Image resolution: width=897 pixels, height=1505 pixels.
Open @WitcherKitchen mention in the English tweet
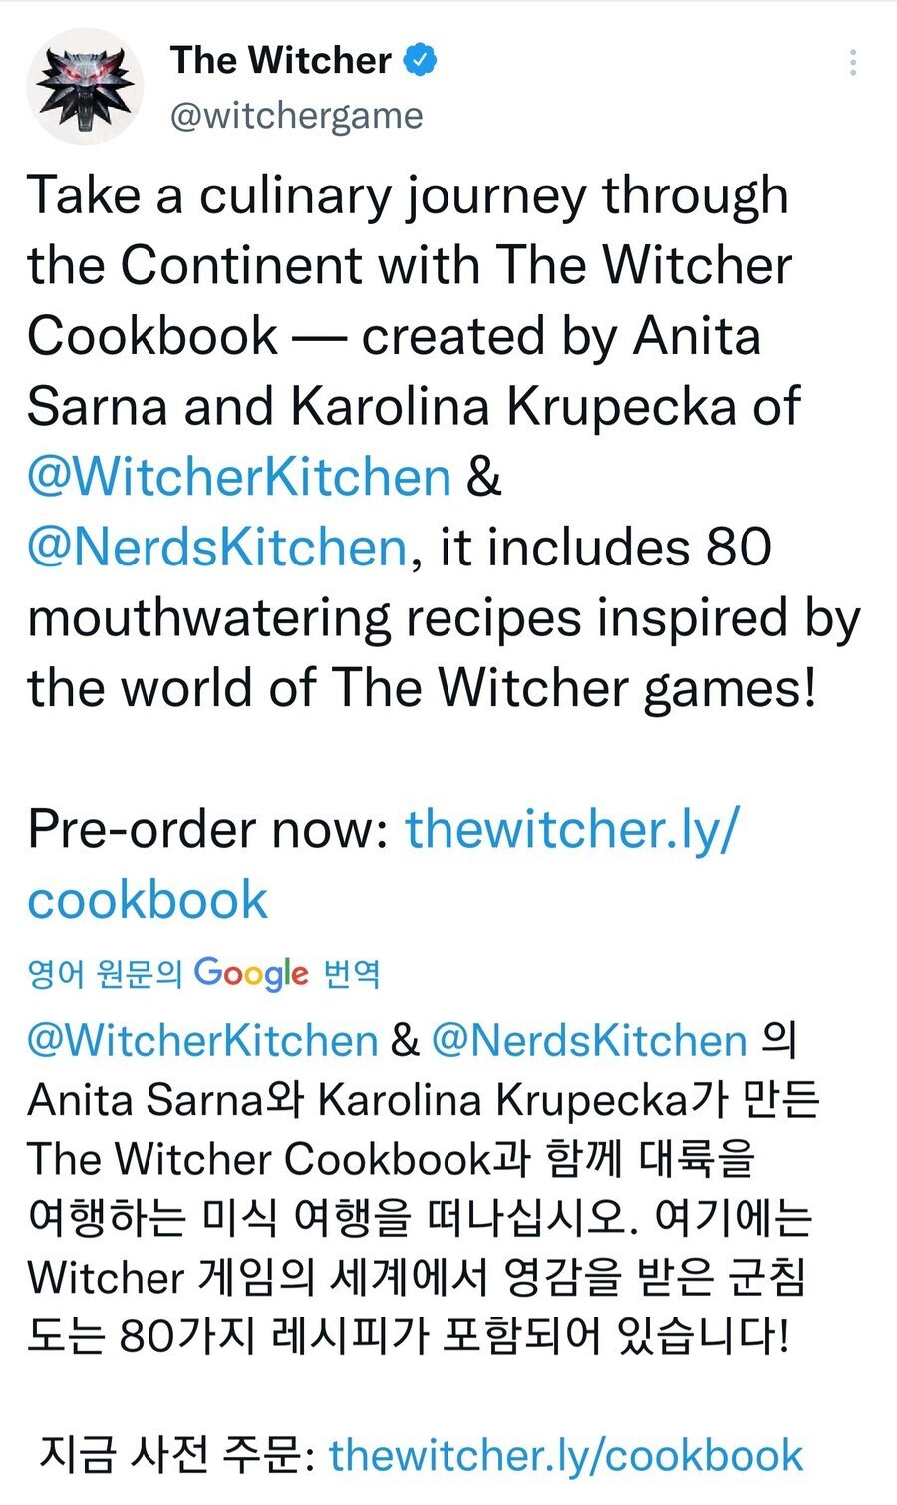point(239,477)
